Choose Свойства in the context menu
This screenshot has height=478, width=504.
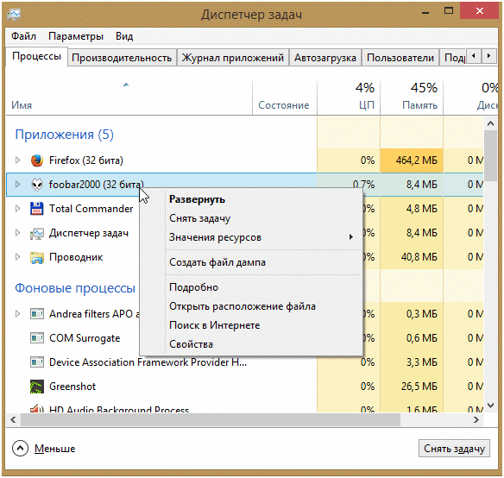click(251, 344)
